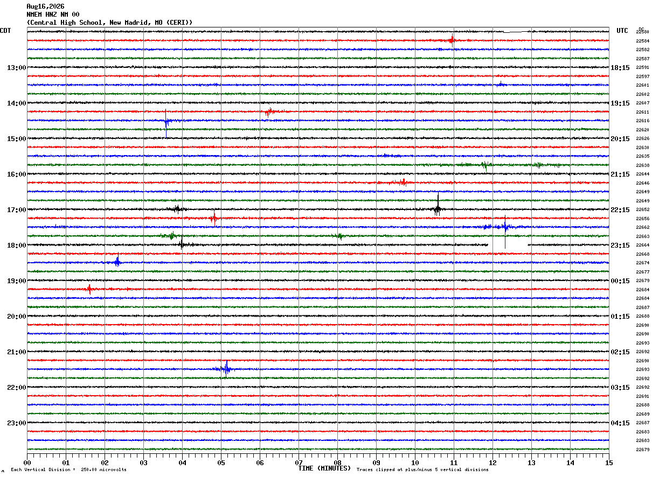
Task: Click the blue seismic event on 21:00 hour trace
Action: [x=226, y=369]
